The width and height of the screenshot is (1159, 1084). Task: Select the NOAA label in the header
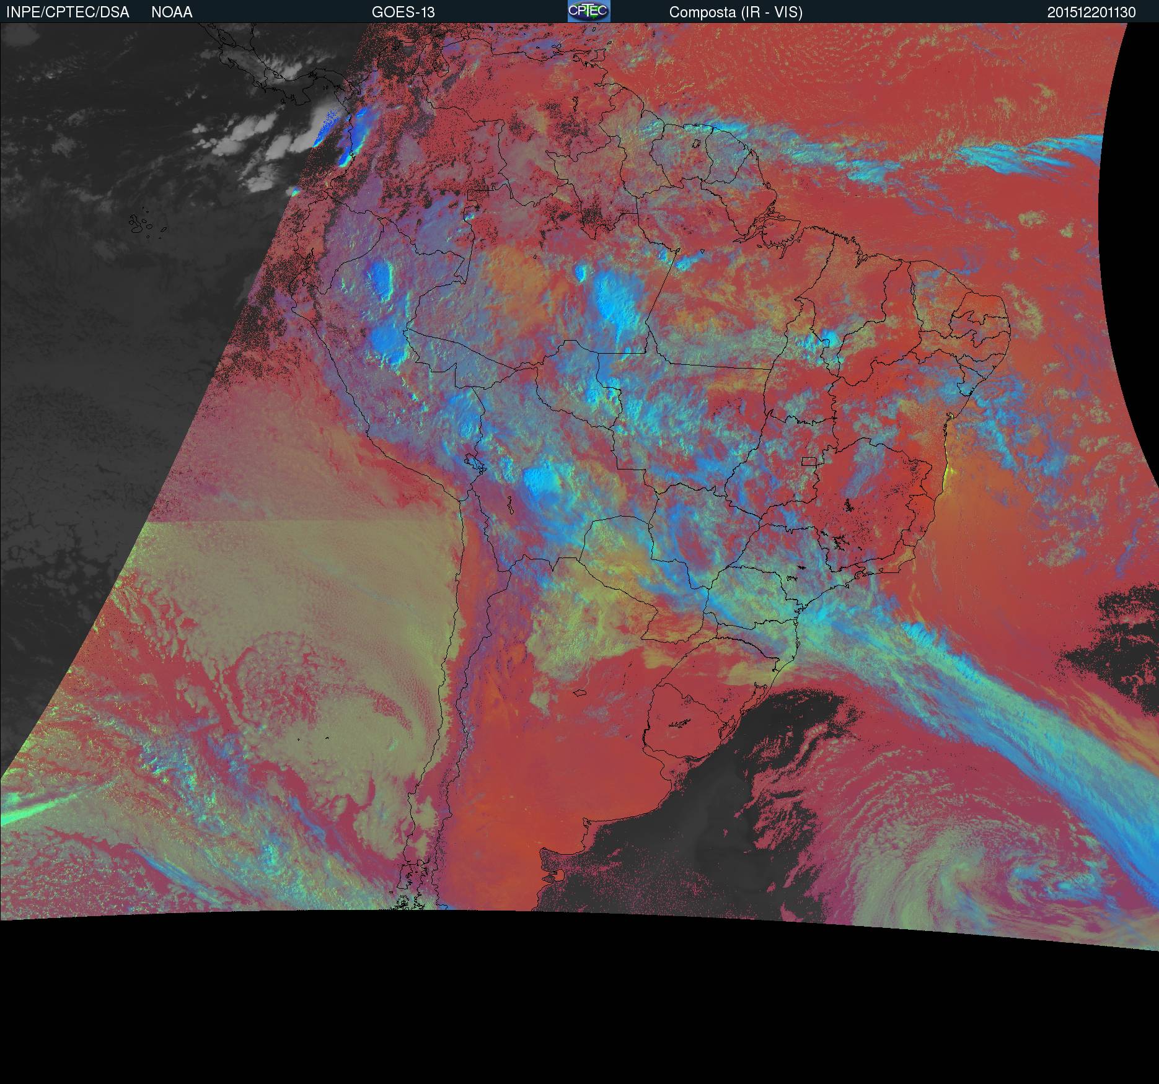click(x=172, y=12)
